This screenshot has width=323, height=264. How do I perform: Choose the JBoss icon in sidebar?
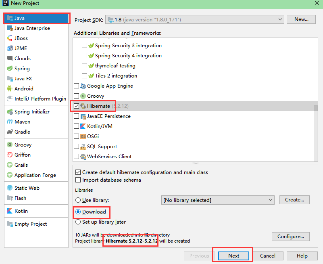point(10,38)
